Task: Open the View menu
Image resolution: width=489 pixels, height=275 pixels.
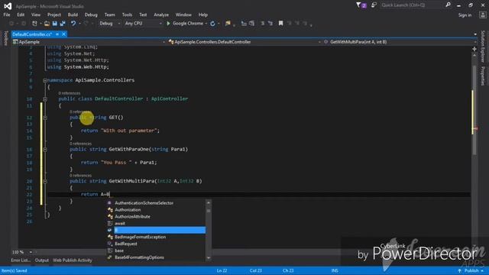Action: pos(36,15)
